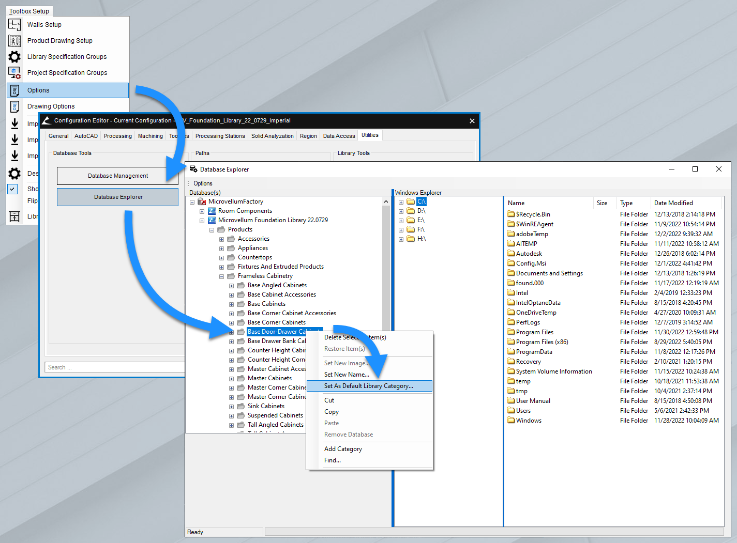Click the Users folder icon
Screen dimensions: 737x543
click(x=511, y=410)
